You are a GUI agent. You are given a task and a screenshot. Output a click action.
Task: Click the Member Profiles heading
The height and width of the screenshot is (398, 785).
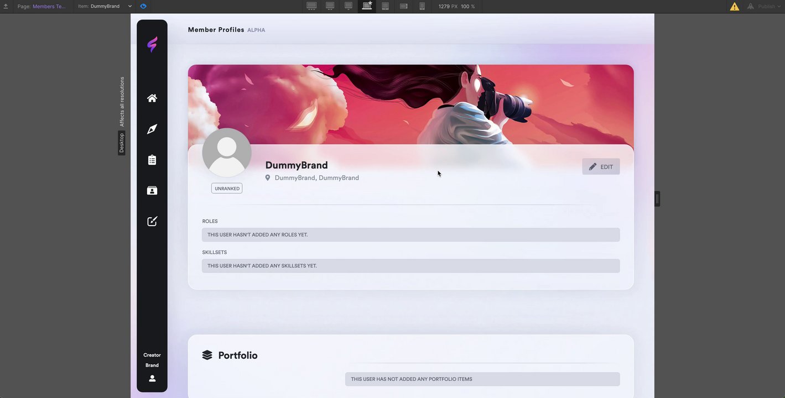[x=216, y=30]
